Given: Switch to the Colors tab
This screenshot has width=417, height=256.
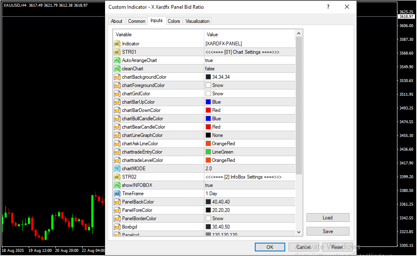Looking at the screenshot, I should [x=174, y=21].
